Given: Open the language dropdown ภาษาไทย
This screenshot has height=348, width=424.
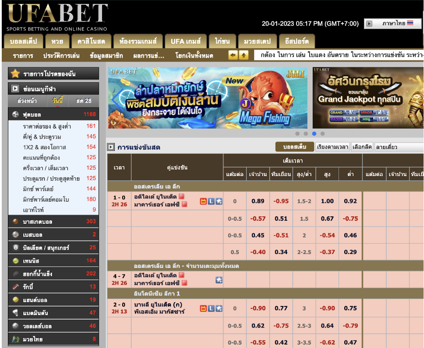Looking at the screenshot, I should pos(393,24).
